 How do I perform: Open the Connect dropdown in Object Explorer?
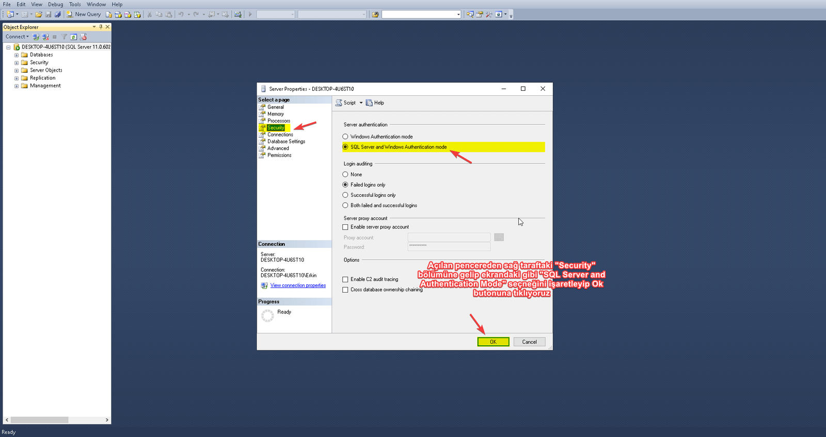17,37
